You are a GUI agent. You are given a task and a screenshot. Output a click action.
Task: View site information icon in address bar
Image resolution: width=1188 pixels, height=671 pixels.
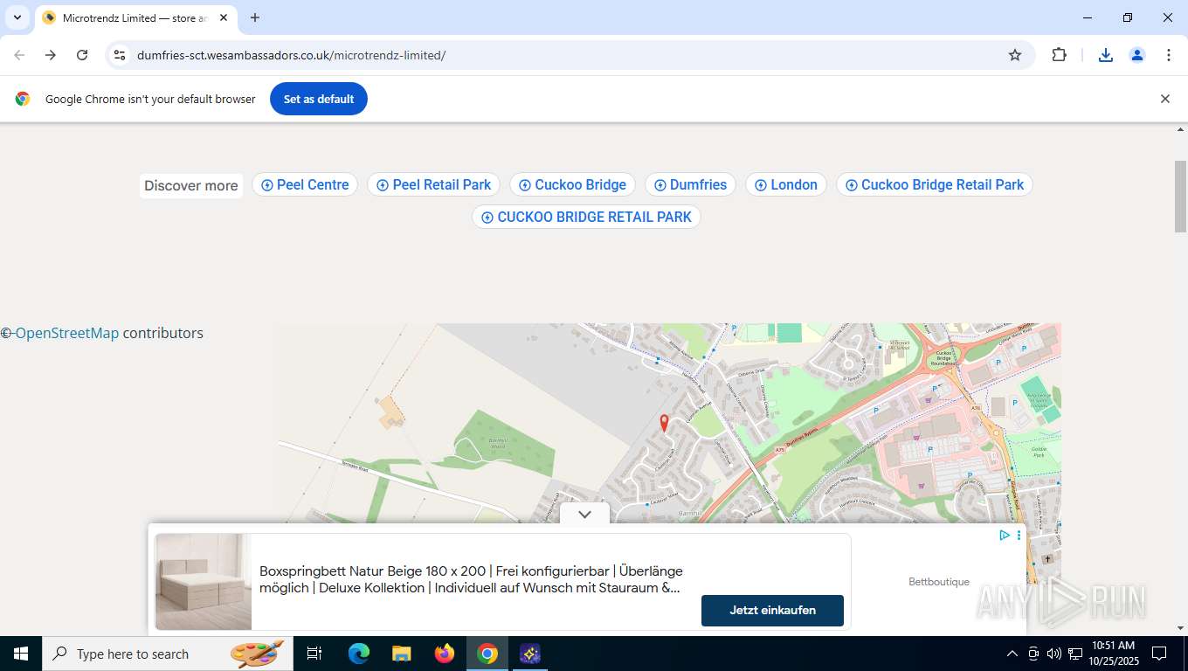pos(121,55)
